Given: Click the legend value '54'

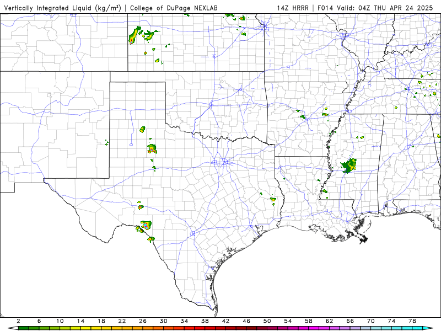Looking at the screenshot, I should pos(288,321).
